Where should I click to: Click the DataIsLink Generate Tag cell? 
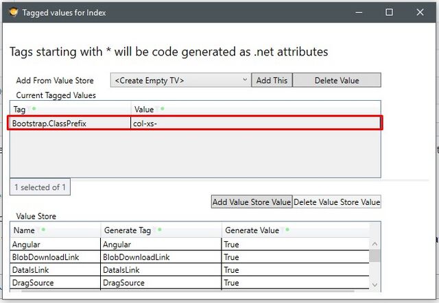click(x=161, y=269)
